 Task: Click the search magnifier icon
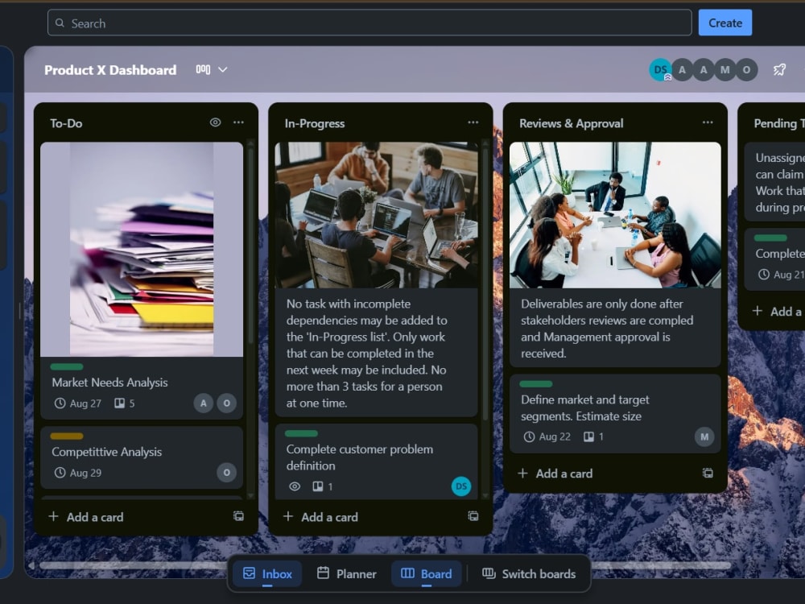click(60, 23)
